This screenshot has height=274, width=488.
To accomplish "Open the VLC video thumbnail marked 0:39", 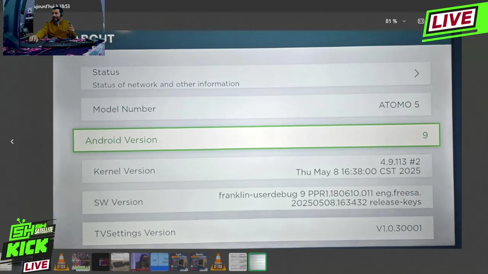I will [x=218, y=262].
